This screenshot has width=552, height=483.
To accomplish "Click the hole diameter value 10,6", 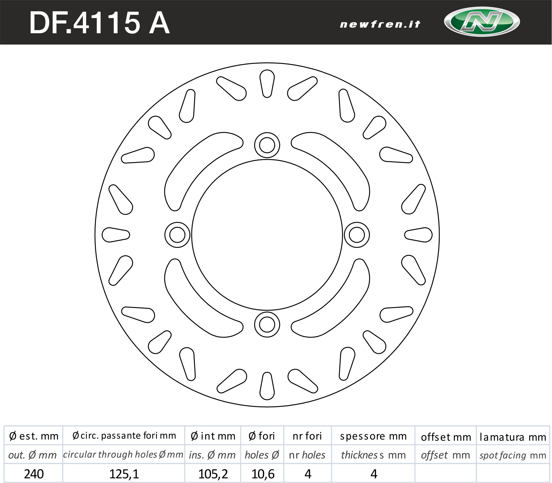I will (262, 474).
